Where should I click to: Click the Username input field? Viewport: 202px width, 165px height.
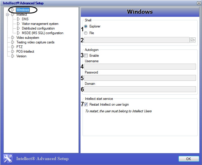click(x=140, y=67)
